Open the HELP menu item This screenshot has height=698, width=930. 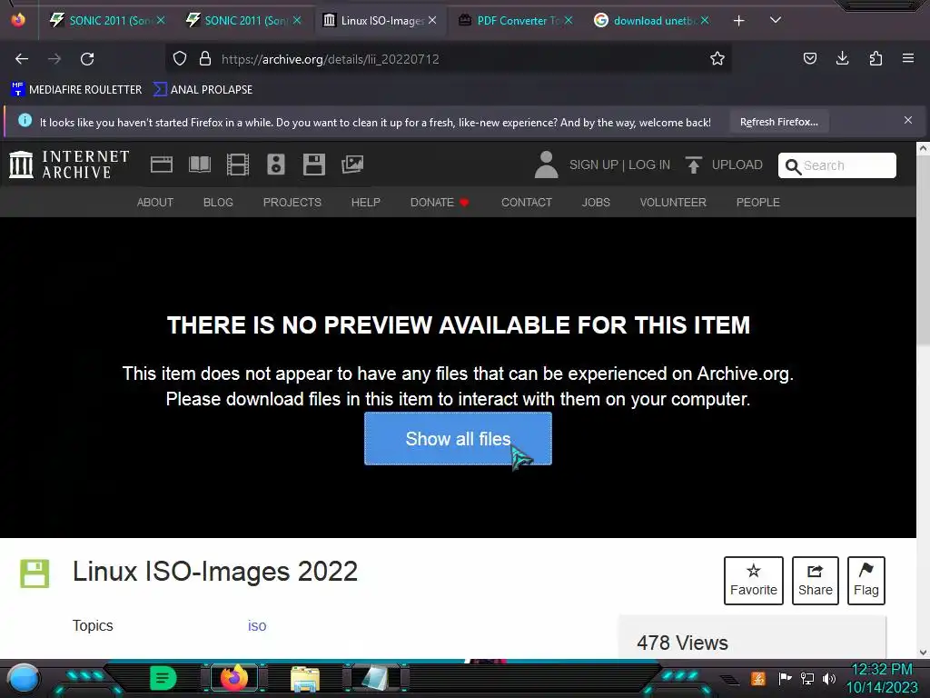(366, 203)
